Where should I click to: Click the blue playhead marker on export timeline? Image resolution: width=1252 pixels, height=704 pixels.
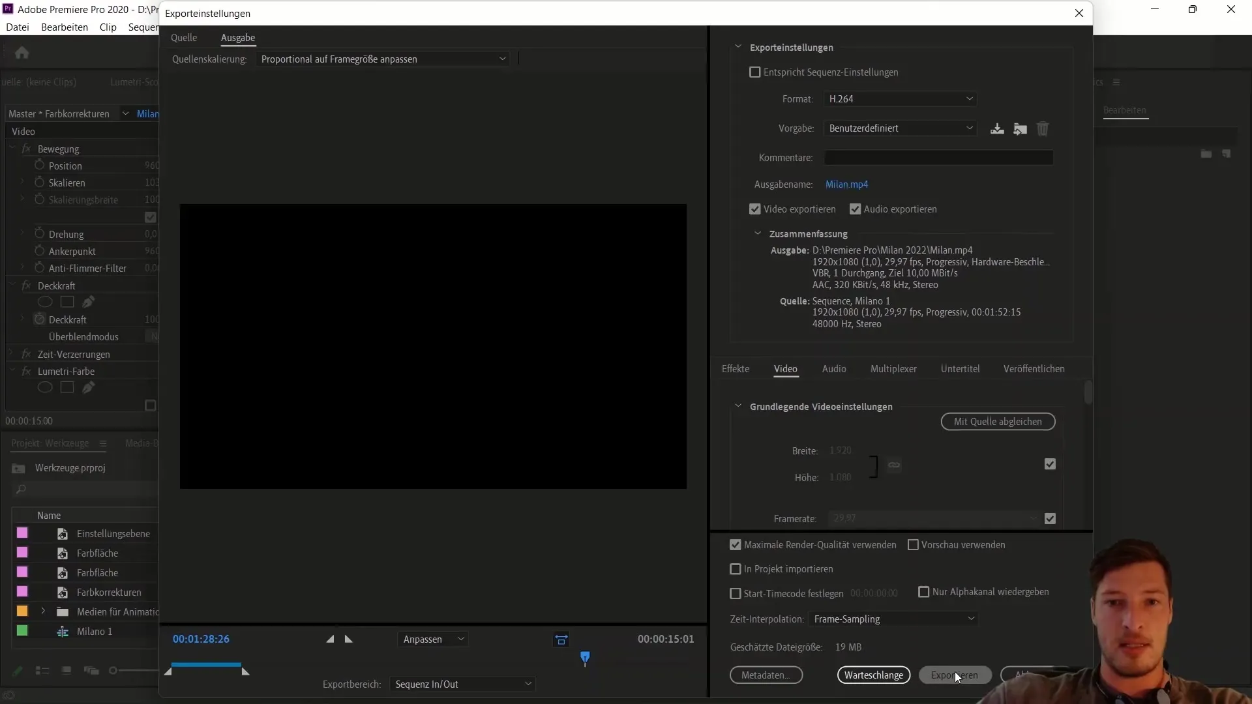coord(585,658)
